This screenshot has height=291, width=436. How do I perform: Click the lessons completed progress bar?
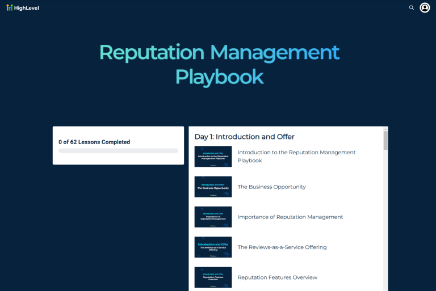pyautogui.click(x=118, y=151)
